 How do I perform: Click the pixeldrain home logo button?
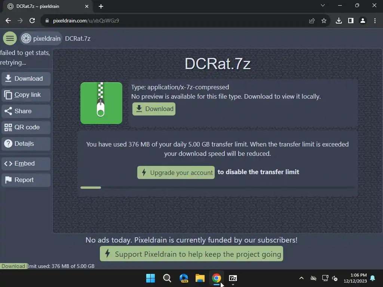[41, 38]
